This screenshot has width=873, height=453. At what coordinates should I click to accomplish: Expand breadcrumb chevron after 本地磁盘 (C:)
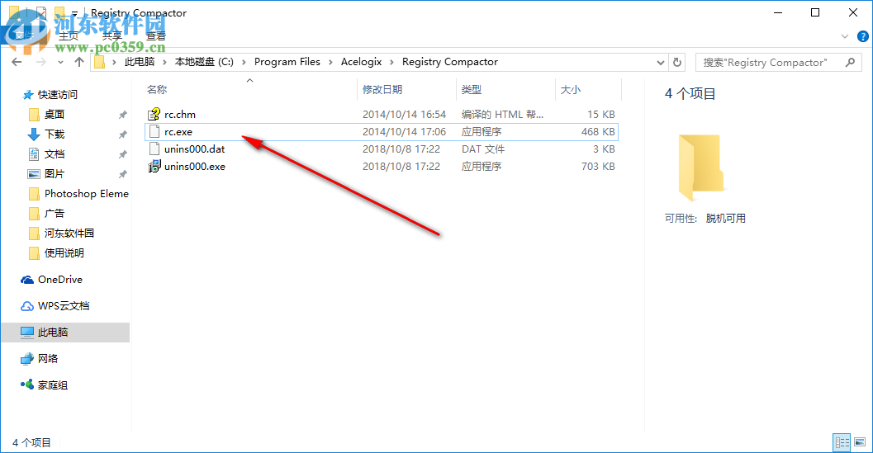pos(244,62)
